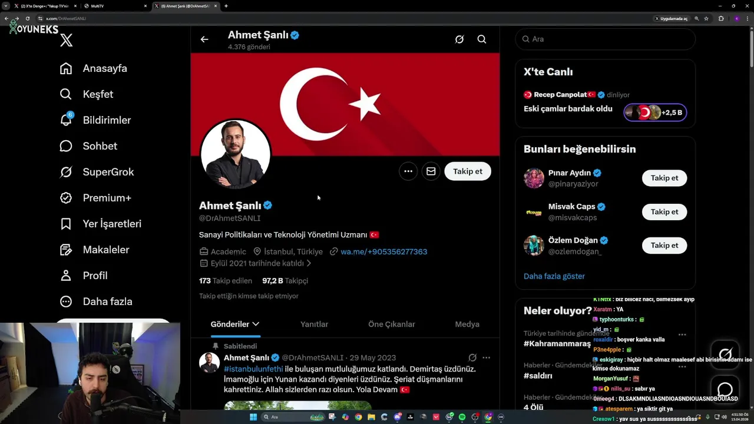Open Profil in sidebar
The image size is (754, 424).
(x=84, y=276)
